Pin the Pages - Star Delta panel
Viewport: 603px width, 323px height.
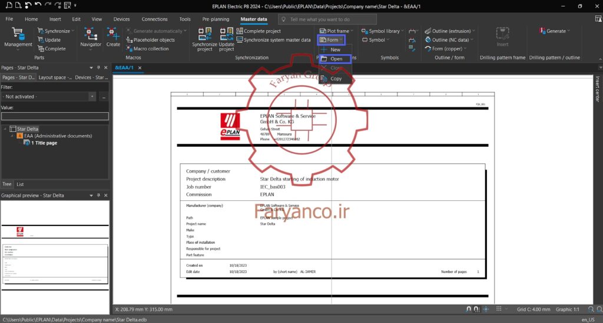[98, 68]
